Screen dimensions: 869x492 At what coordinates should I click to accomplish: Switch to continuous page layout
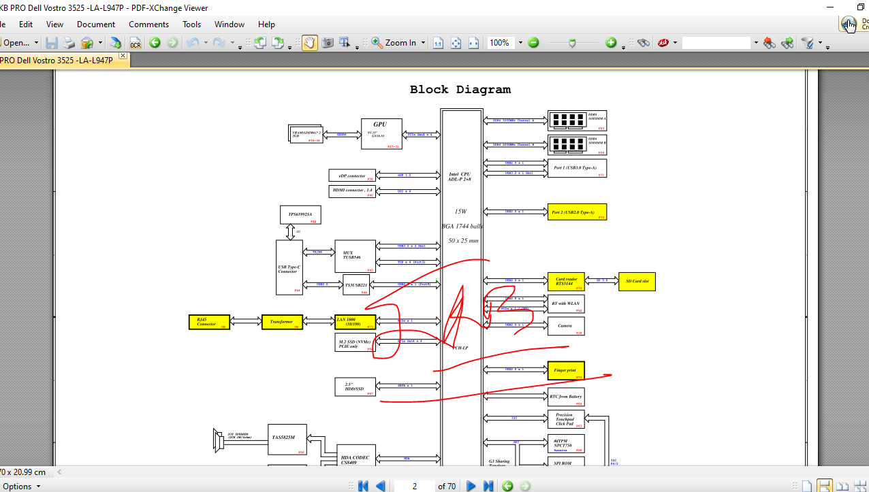pyautogui.click(x=825, y=486)
